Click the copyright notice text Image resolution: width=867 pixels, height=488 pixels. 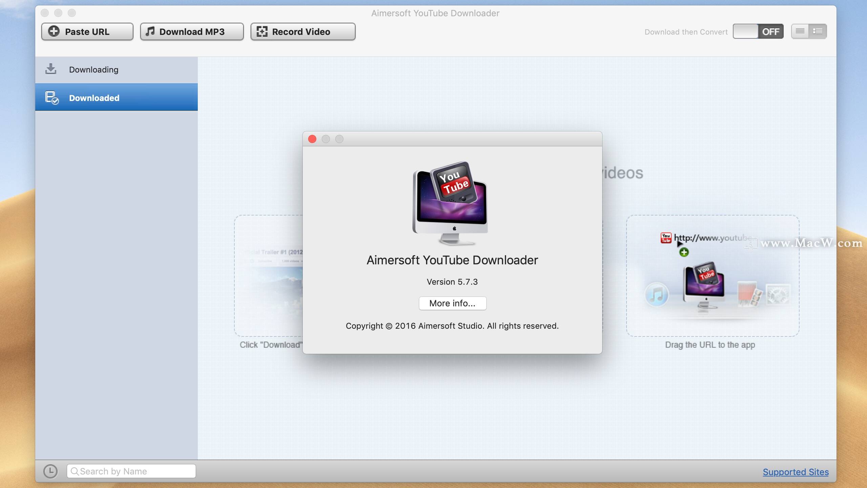pyautogui.click(x=452, y=326)
